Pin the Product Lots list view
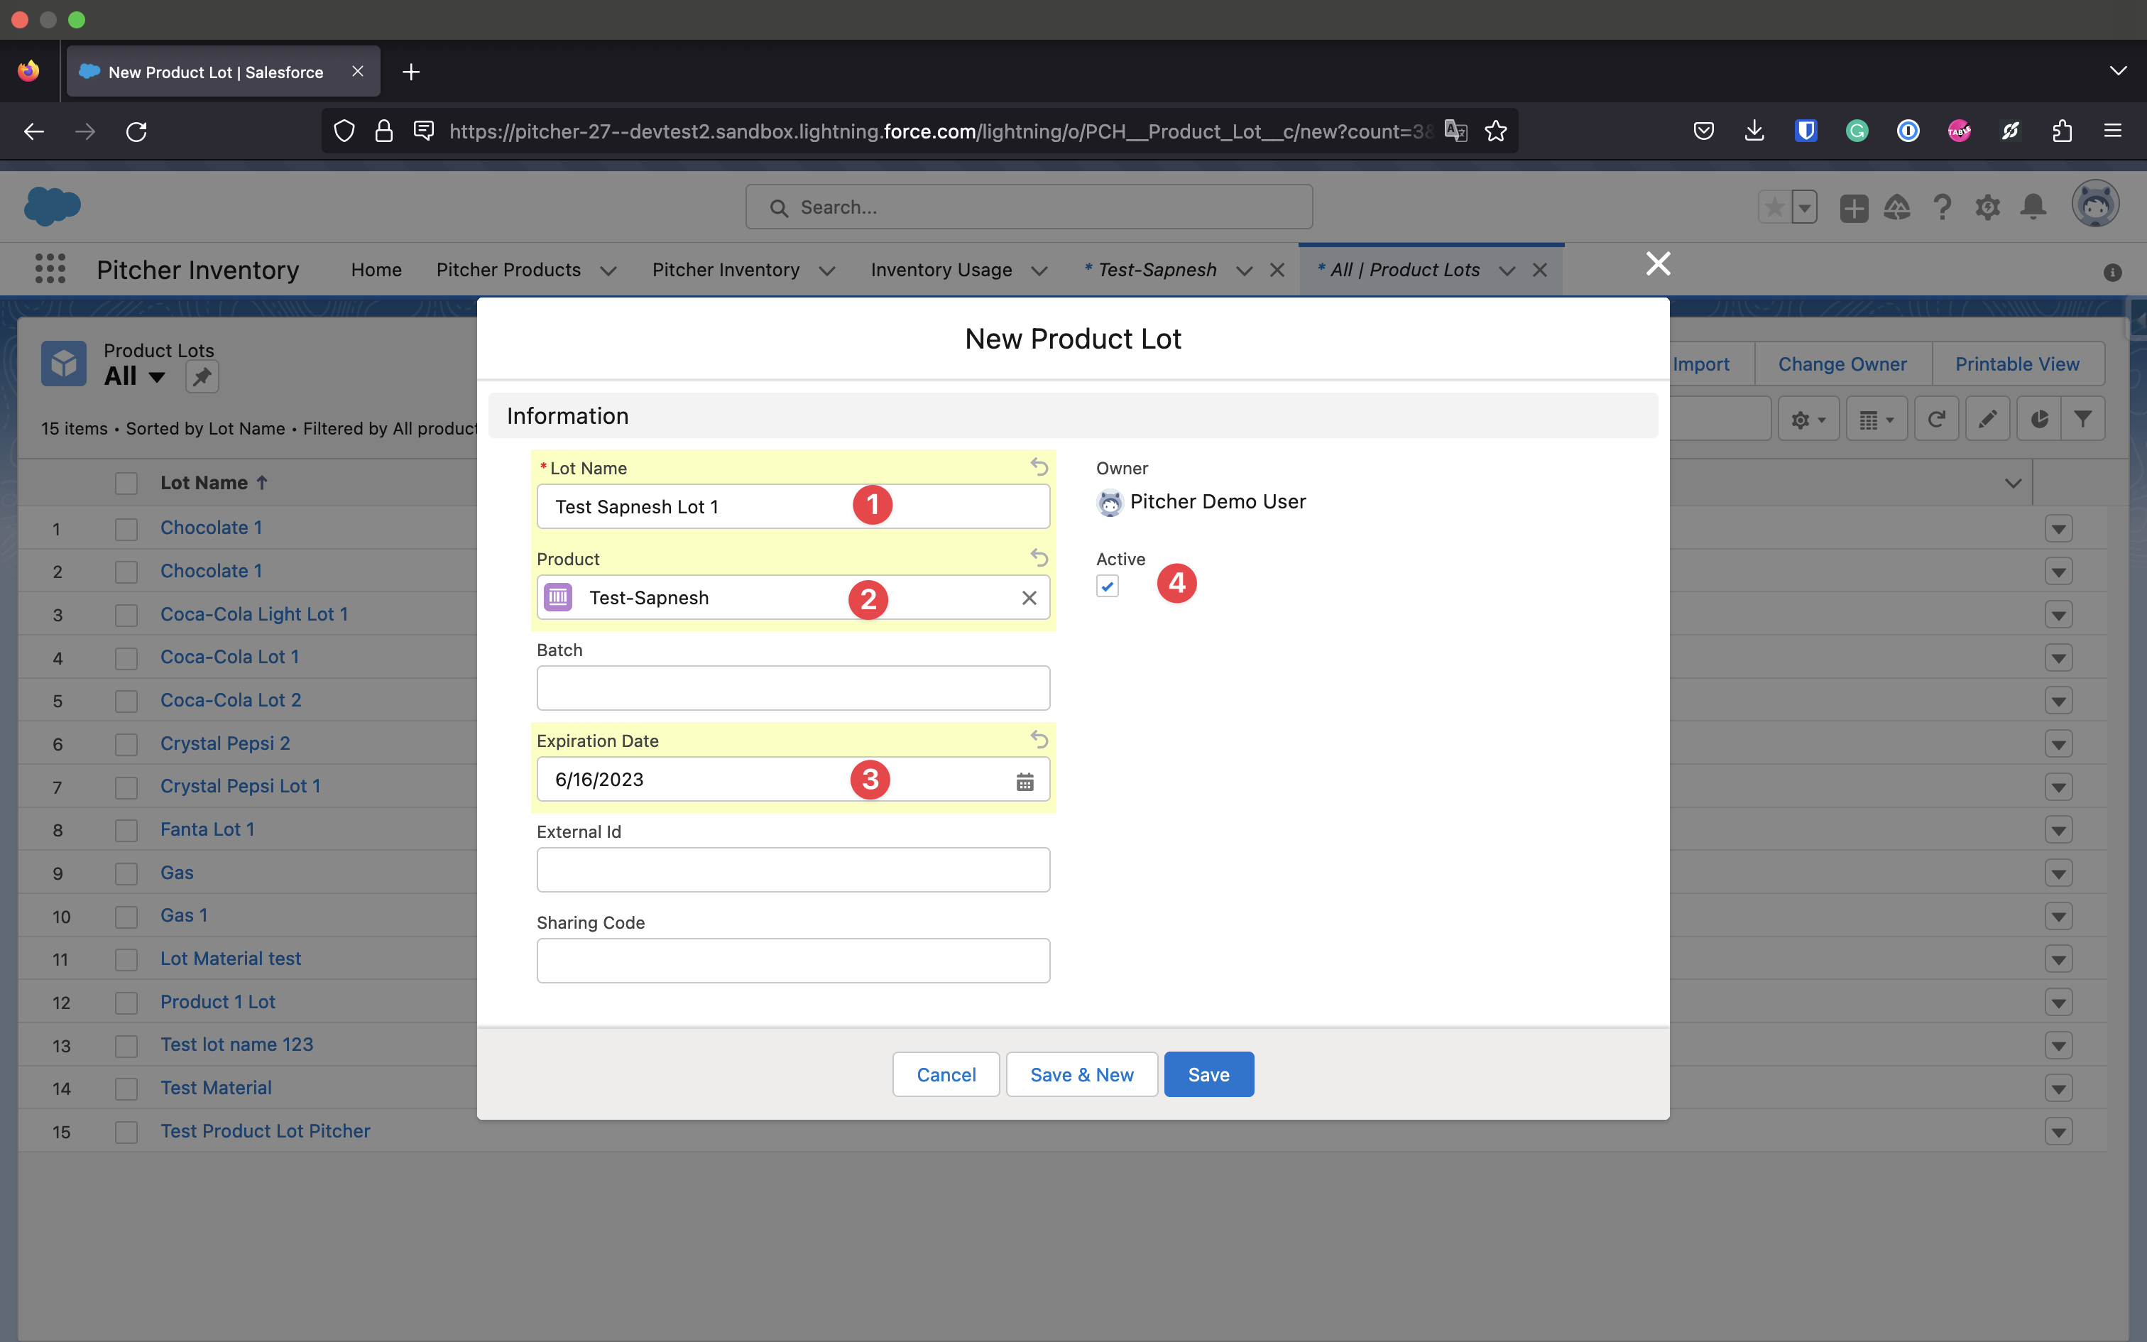 pyautogui.click(x=202, y=377)
